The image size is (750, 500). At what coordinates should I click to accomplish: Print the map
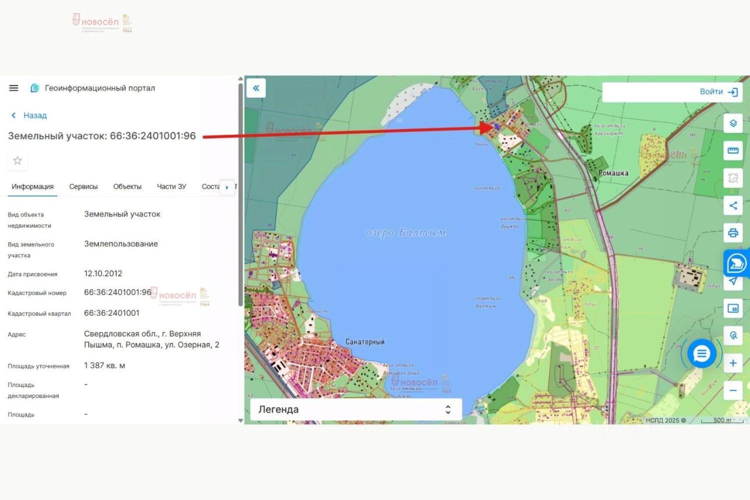[732, 233]
